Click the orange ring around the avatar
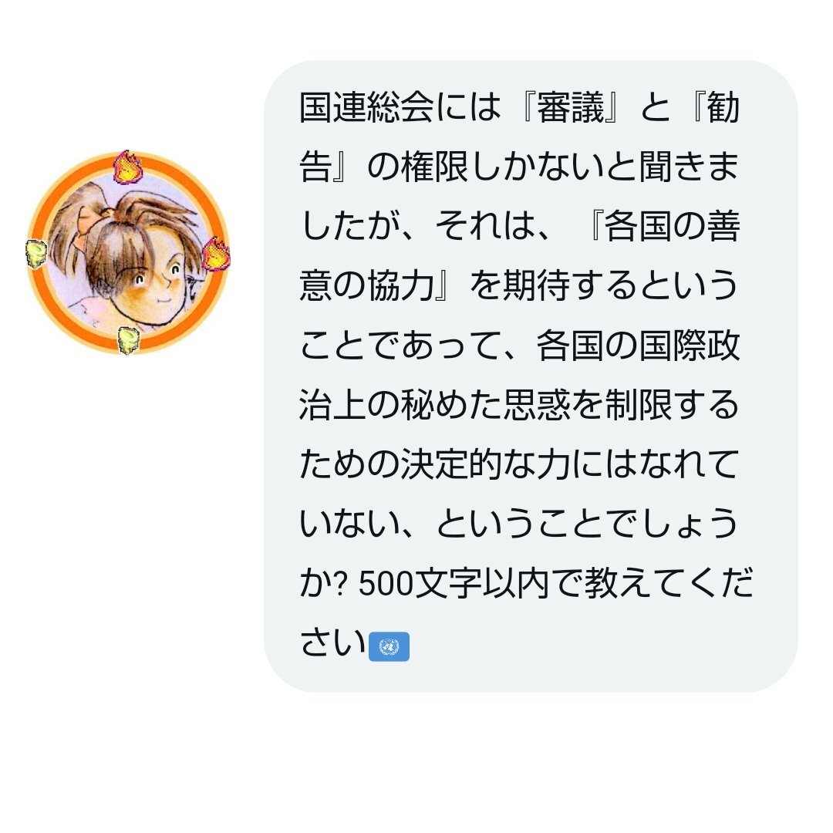833x833 pixels. [x=128, y=252]
